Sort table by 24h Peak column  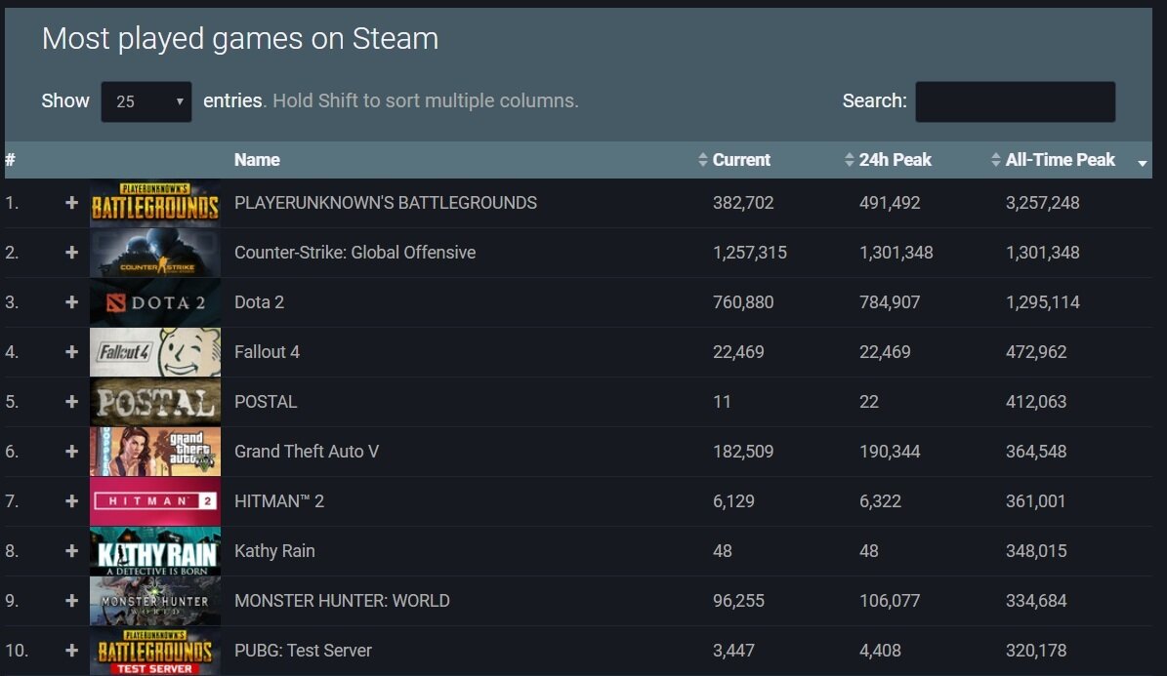tap(895, 160)
